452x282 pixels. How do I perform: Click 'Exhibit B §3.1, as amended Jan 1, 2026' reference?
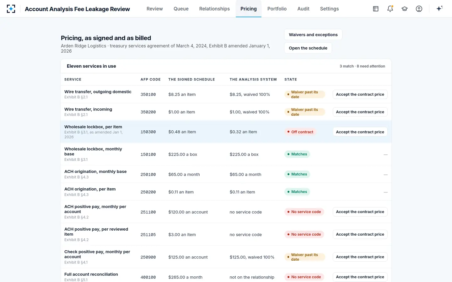click(x=94, y=135)
